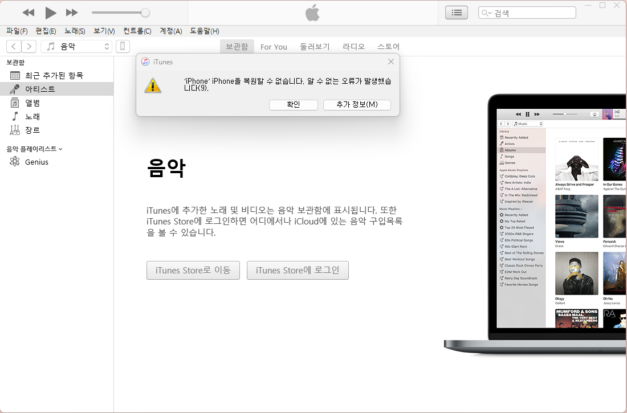Switch to the 보관함 tab
The image size is (627, 413).
[237, 46]
